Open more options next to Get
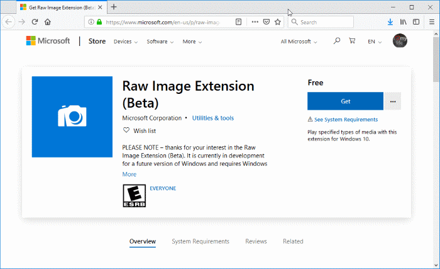 point(393,101)
